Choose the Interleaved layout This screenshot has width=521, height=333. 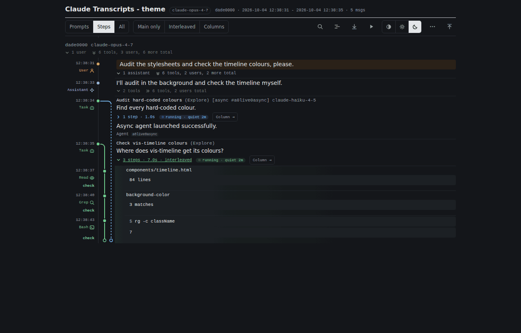pyautogui.click(x=182, y=27)
